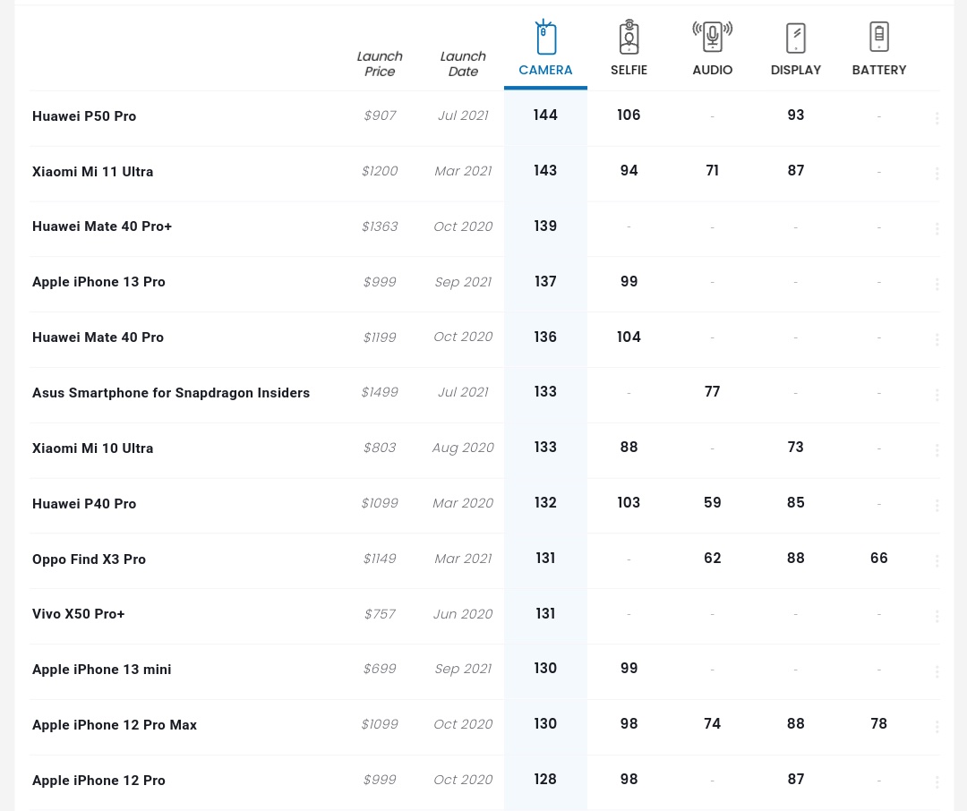Click the Selfie category icon

(x=629, y=38)
